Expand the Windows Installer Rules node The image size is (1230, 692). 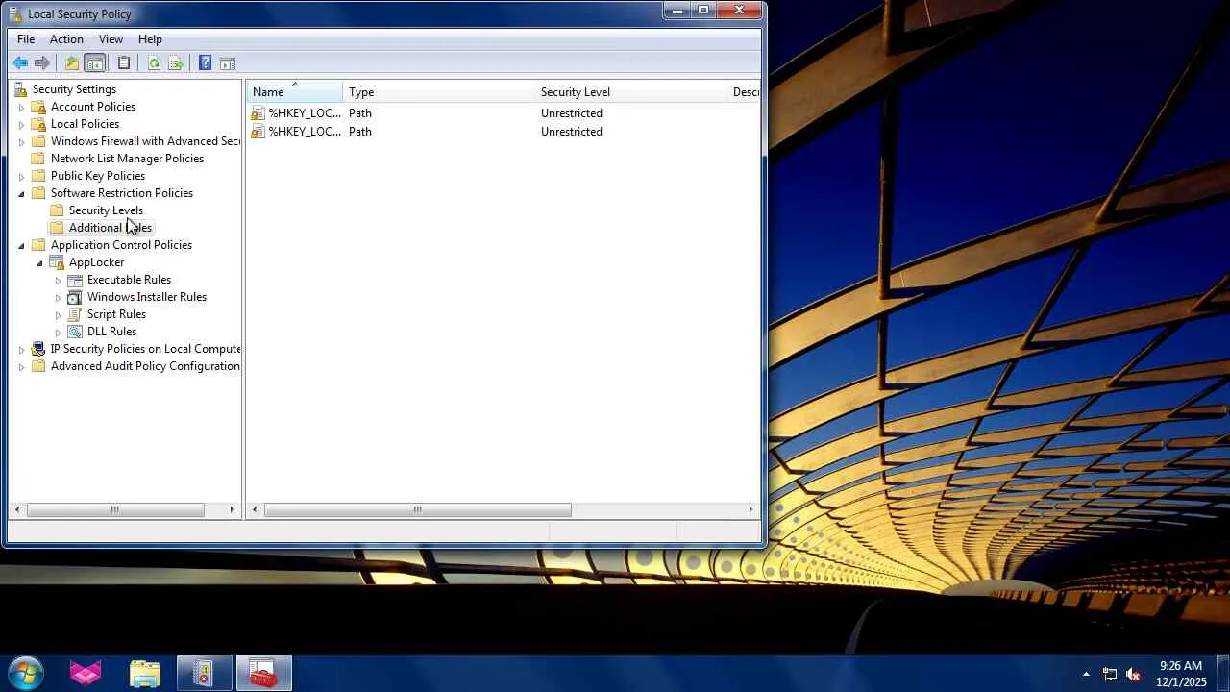pos(58,298)
